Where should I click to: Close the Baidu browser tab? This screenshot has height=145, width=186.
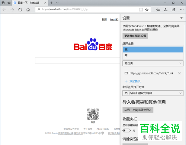(45, 3)
